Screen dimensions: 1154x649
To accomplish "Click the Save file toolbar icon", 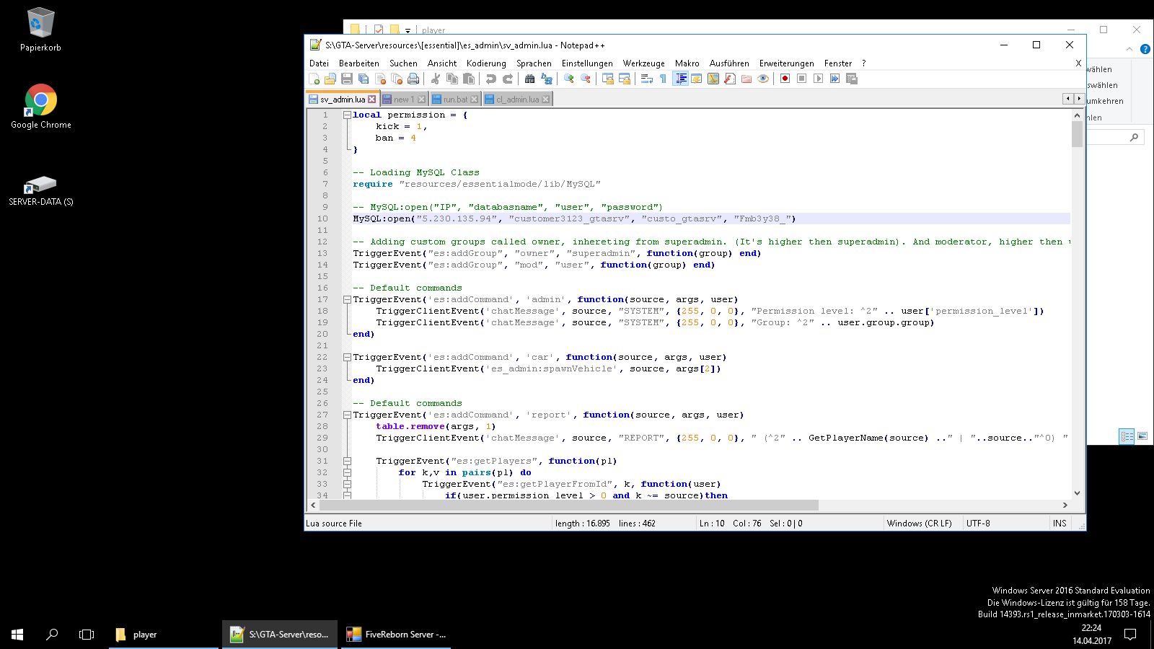I will click(x=347, y=79).
